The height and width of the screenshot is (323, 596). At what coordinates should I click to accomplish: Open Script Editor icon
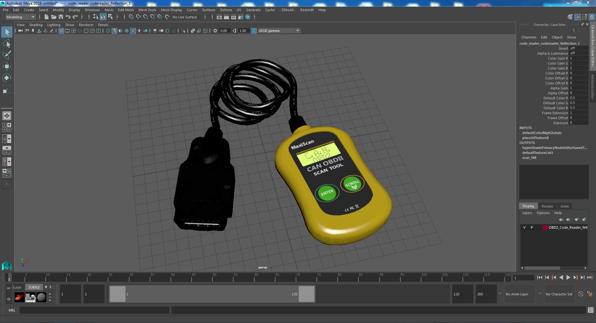tap(590, 310)
